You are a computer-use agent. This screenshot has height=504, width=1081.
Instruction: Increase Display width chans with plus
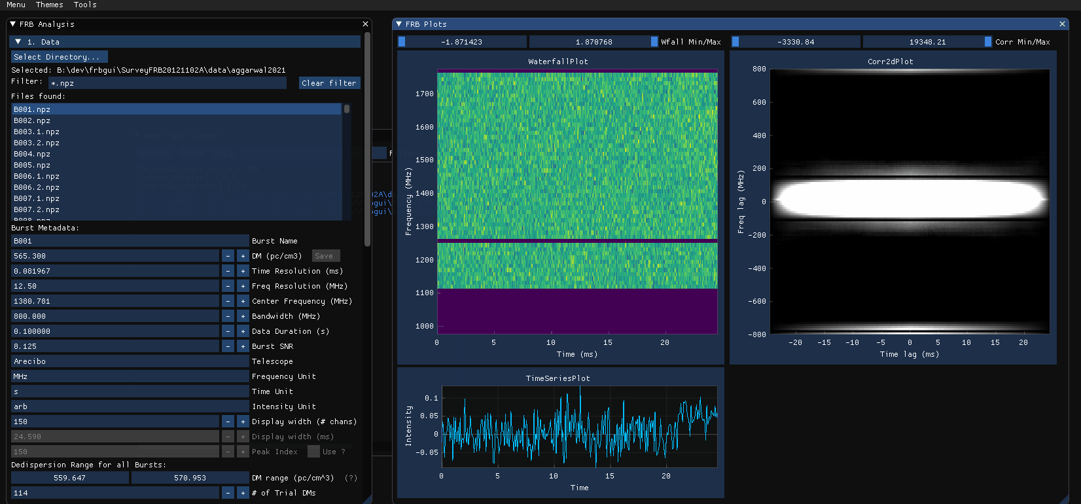243,422
